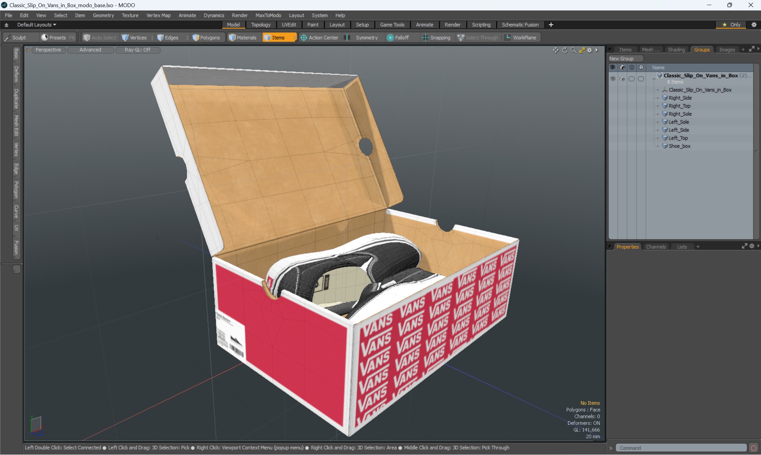761x455 pixels.
Task: Open Ray GL: Off dropdown
Action: point(138,50)
